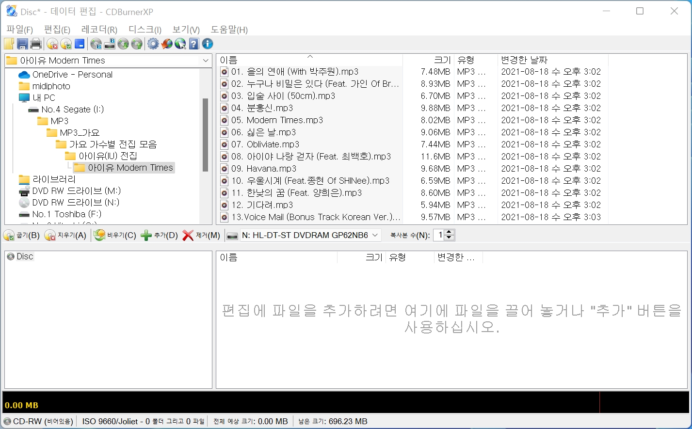The width and height of the screenshot is (692, 429).
Task: Click the drive information toolbar icon
Action: tap(110, 44)
